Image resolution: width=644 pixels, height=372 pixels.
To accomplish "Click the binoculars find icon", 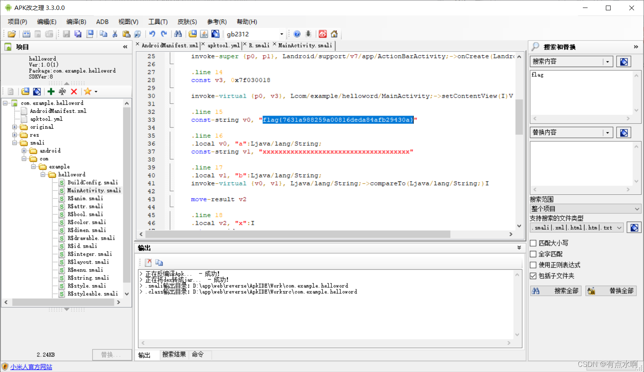I will tap(178, 34).
